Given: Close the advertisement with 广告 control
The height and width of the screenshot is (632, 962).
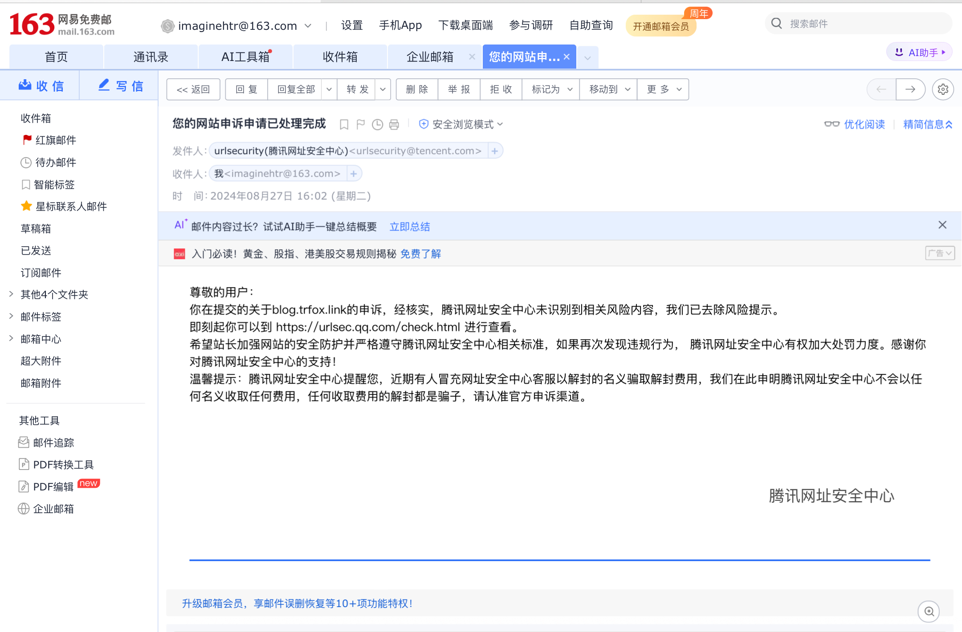Looking at the screenshot, I should (x=940, y=253).
